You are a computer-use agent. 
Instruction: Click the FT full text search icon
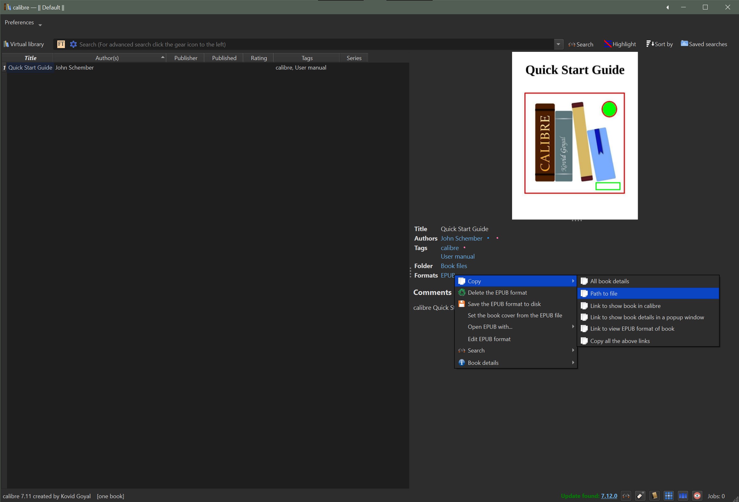61,44
